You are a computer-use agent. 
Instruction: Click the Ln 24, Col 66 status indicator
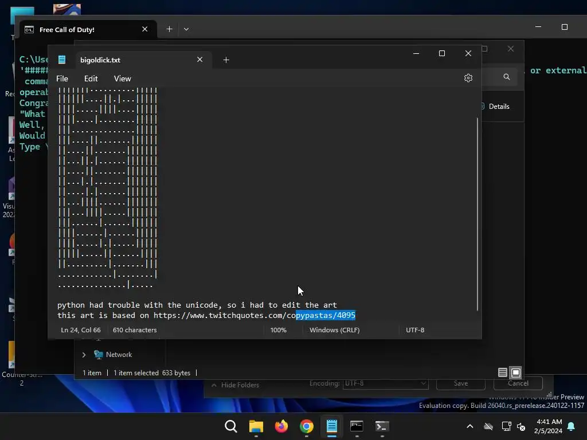coord(81,330)
